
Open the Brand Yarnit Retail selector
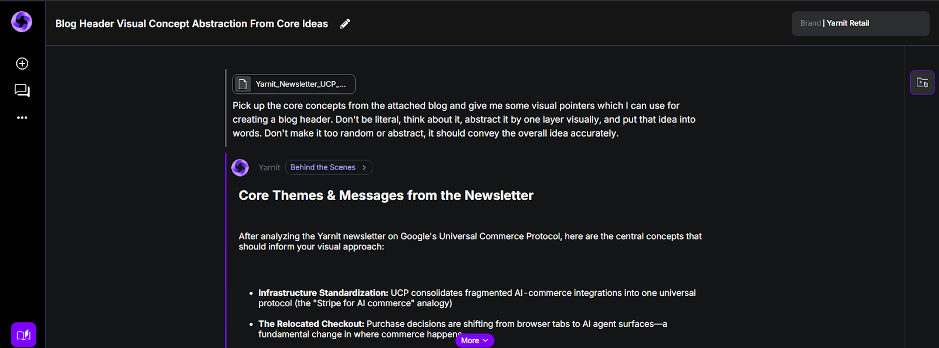pyautogui.click(x=860, y=23)
